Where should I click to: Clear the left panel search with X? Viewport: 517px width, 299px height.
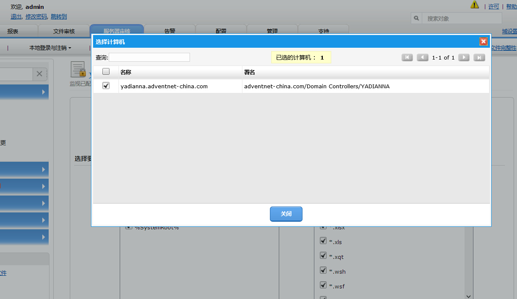point(39,74)
